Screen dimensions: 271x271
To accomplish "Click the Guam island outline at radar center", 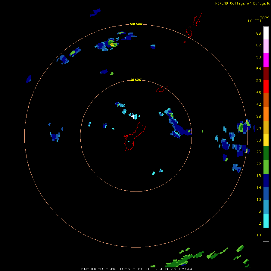I will pyautogui.click(x=134, y=136).
